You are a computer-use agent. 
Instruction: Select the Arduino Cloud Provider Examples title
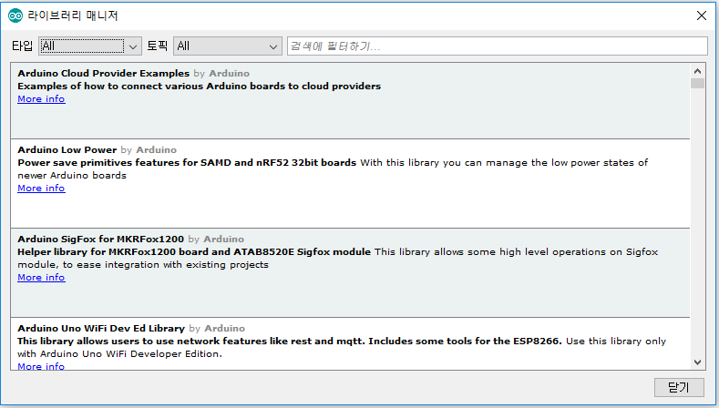coord(104,74)
